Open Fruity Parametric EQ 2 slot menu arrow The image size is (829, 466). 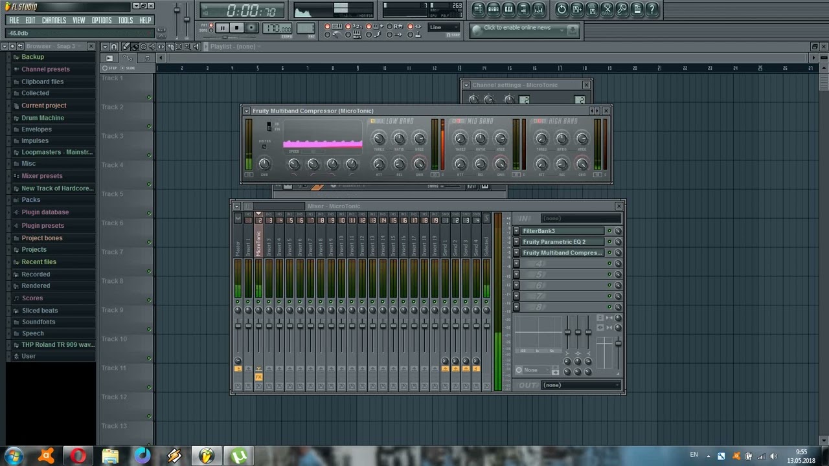tap(516, 242)
